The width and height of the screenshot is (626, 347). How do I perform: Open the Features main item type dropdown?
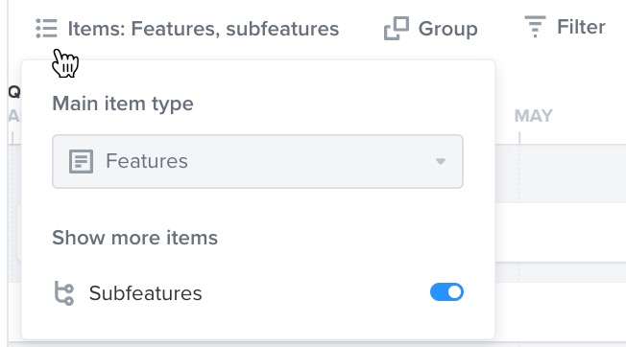click(x=257, y=161)
